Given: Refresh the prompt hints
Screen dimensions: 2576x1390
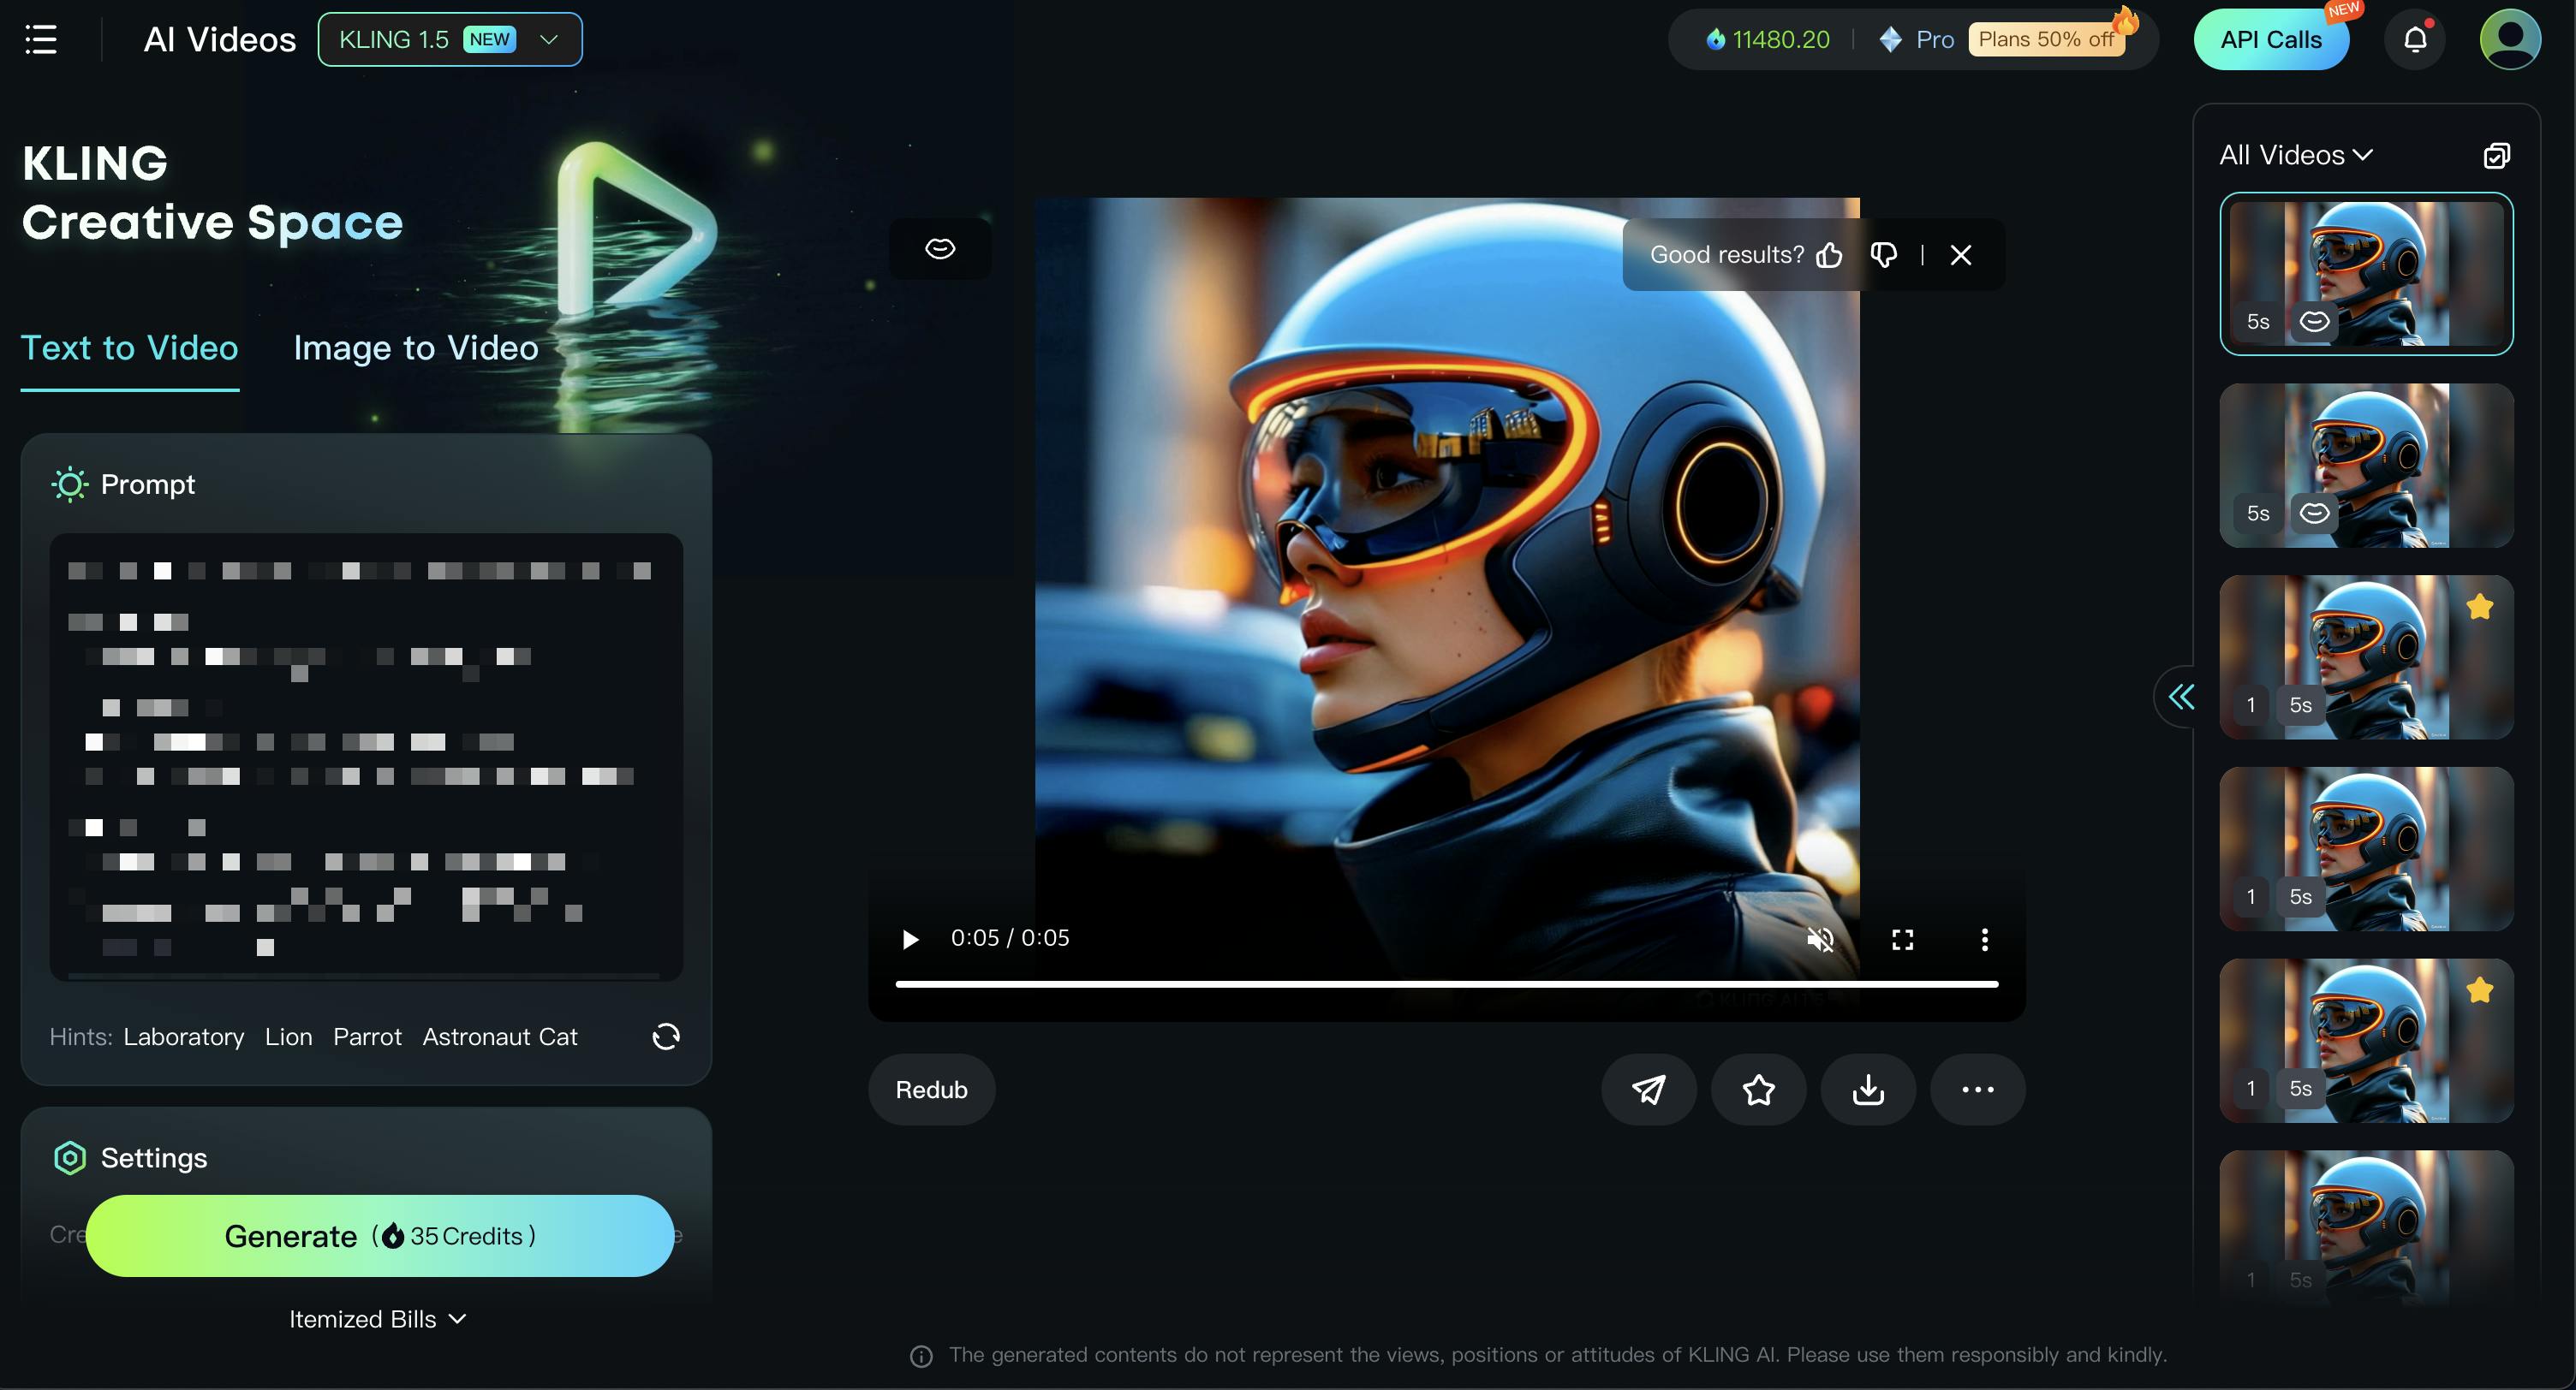Looking at the screenshot, I should tap(666, 1037).
